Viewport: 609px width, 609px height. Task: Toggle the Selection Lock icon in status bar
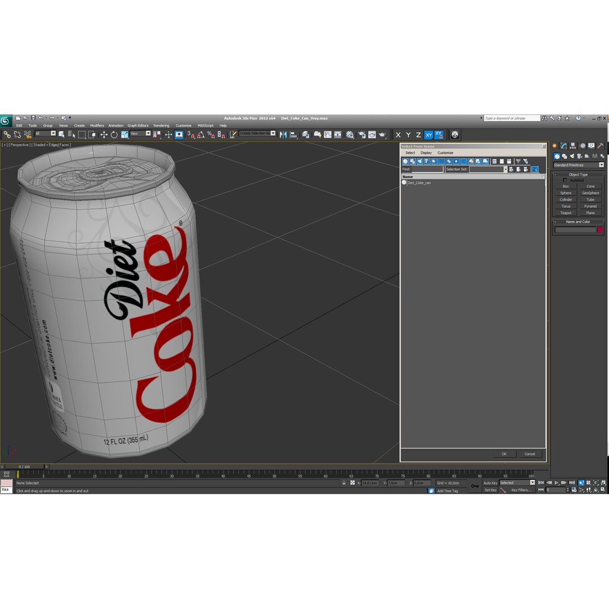(344, 483)
